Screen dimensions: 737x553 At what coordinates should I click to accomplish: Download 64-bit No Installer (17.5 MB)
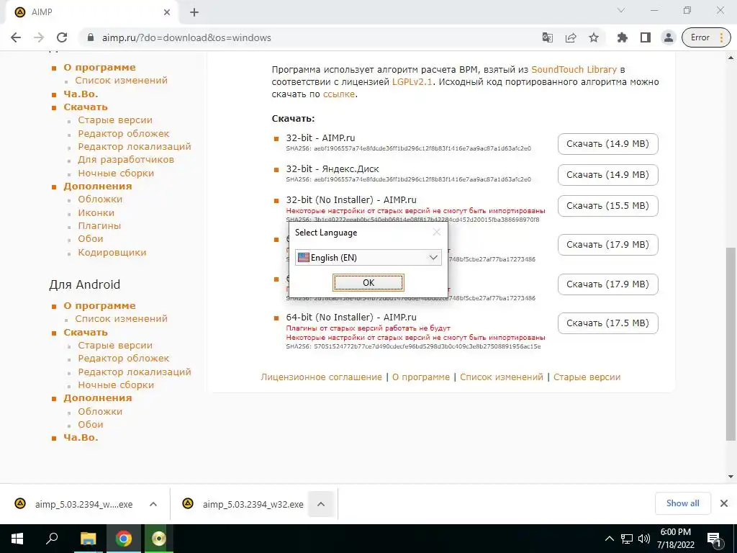click(x=607, y=323)
